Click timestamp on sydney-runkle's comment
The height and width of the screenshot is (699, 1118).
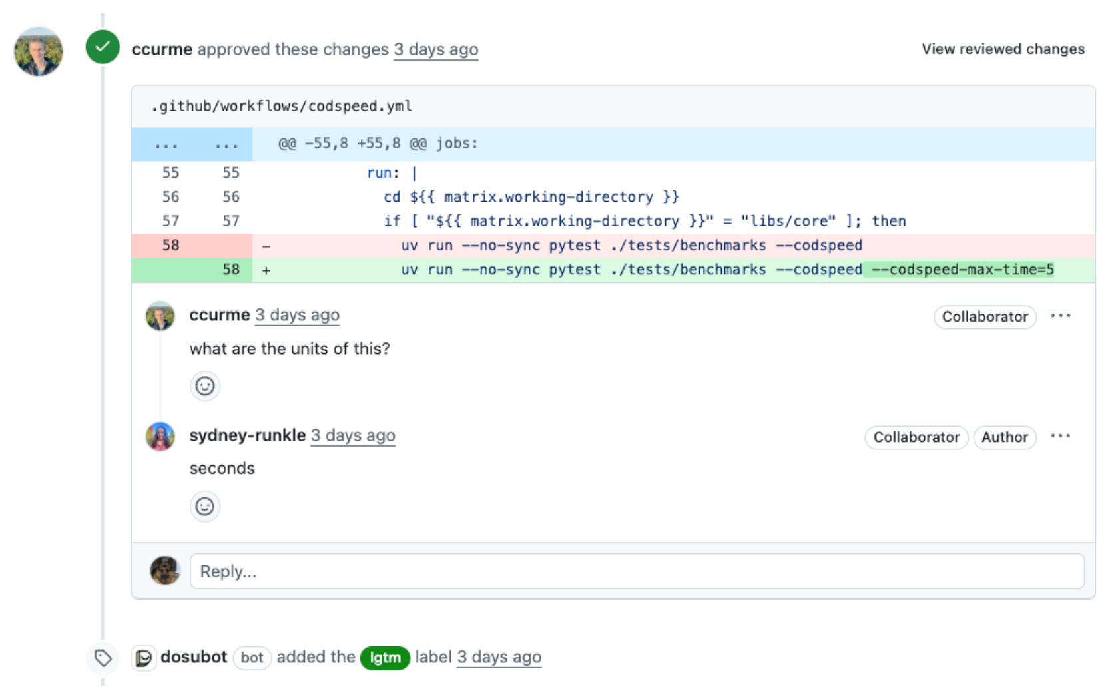pyautogui.click(x=352, y=435)
